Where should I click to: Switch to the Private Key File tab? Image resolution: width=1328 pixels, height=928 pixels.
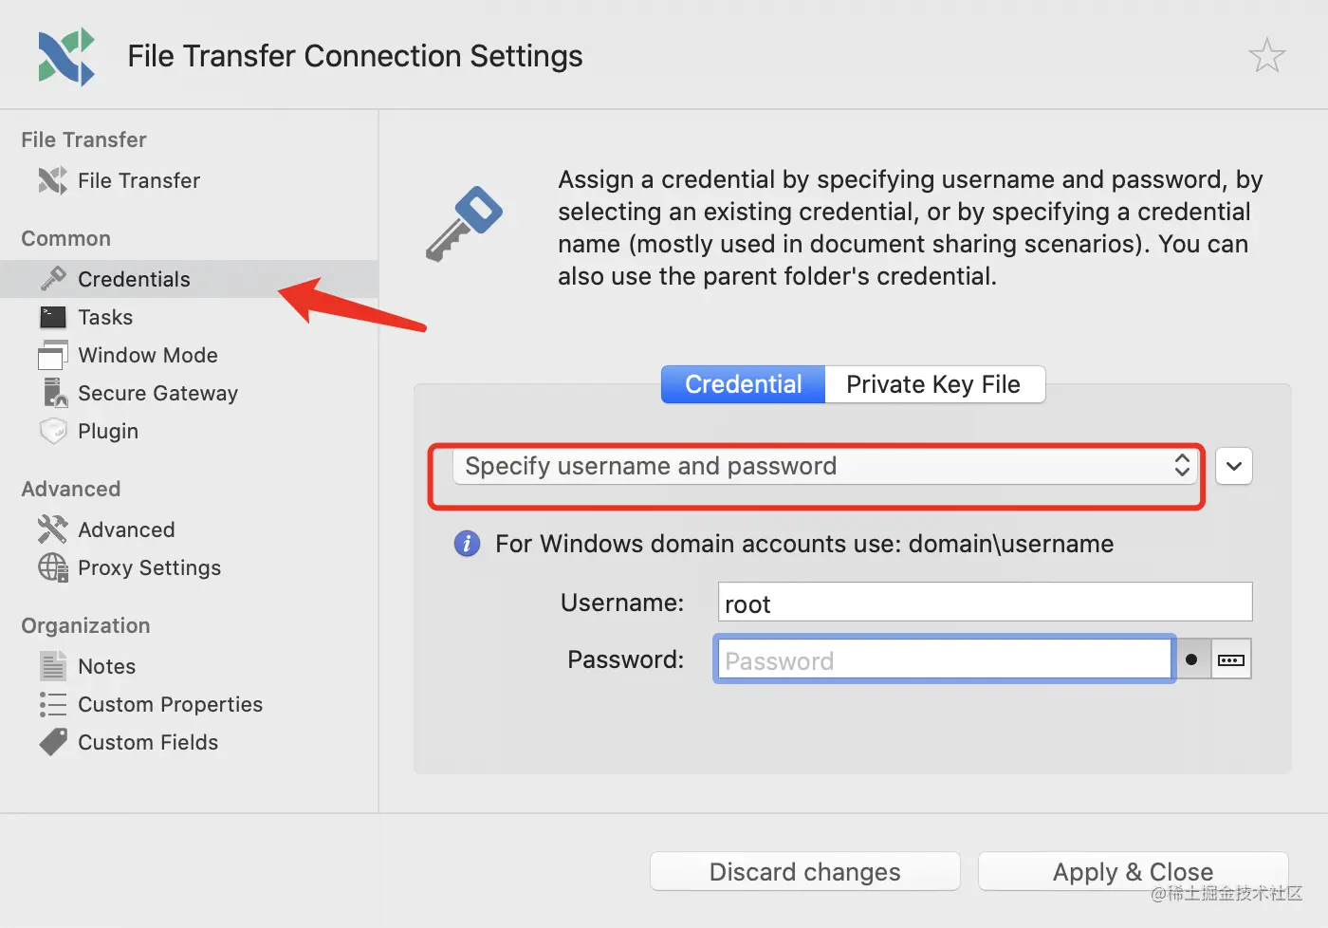[933, 384]
